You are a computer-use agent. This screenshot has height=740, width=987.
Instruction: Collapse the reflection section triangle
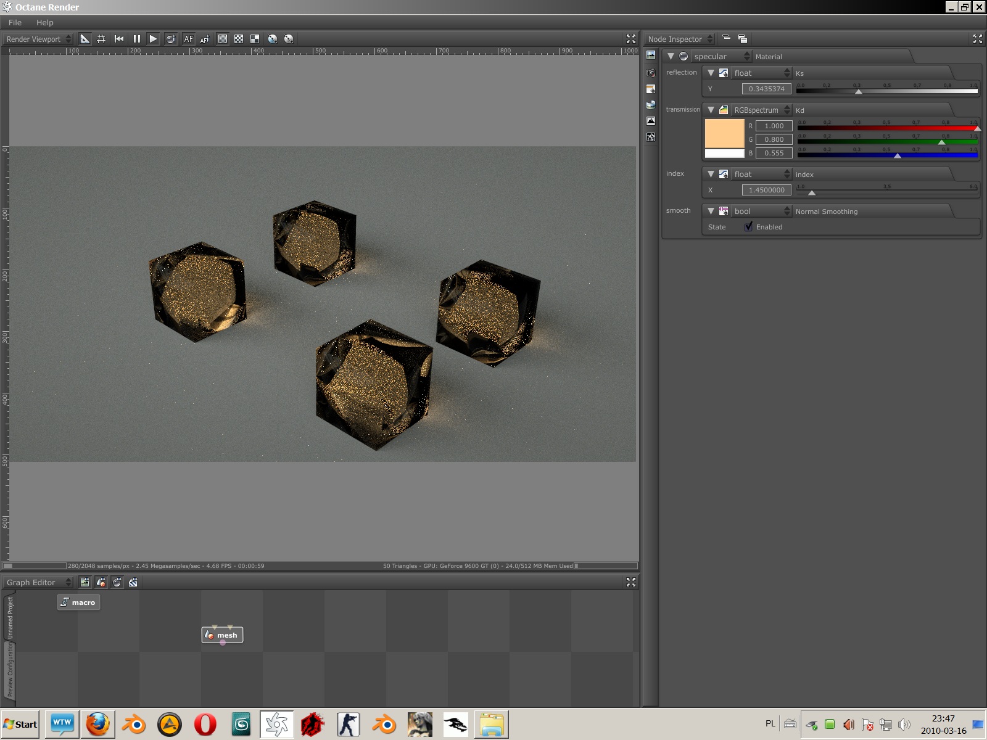pyautogui.click(x=711, y=73)
